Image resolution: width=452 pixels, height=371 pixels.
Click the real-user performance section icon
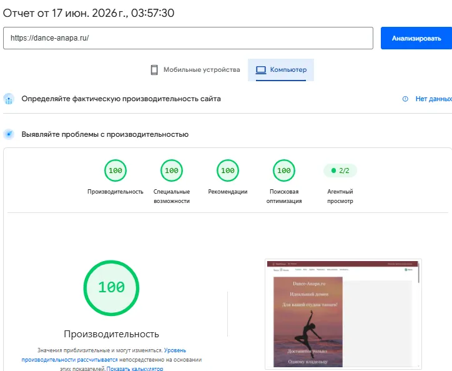coord(9,99)
